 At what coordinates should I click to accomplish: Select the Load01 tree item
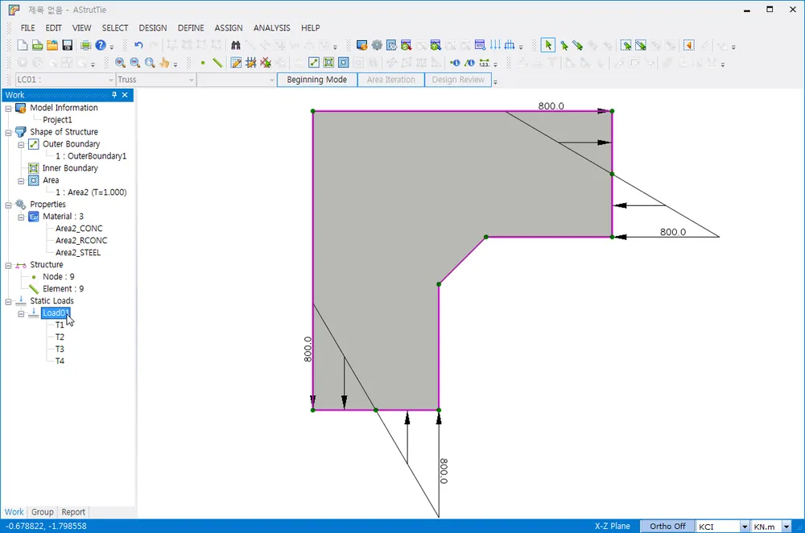pyautogui.click(x=56, y=312)
